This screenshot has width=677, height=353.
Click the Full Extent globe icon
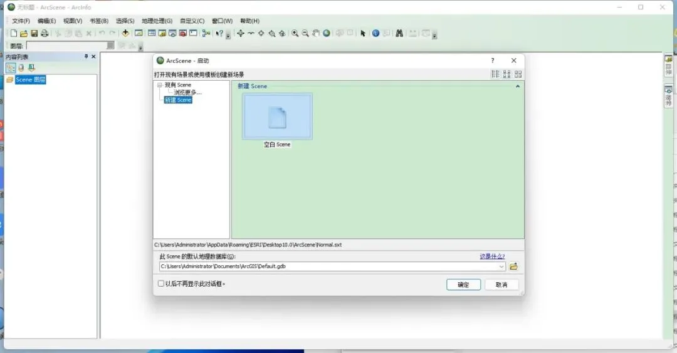pos(327,33)
